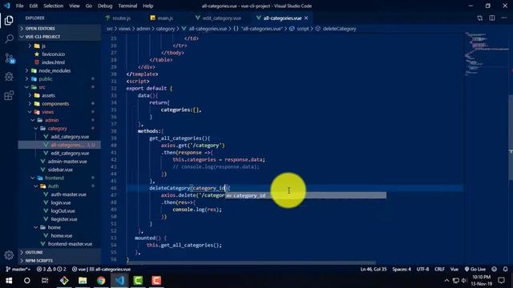Click the CRLF end-of-line setting
Viewport: 513px width, 288px height.
[x=439, y=269]
